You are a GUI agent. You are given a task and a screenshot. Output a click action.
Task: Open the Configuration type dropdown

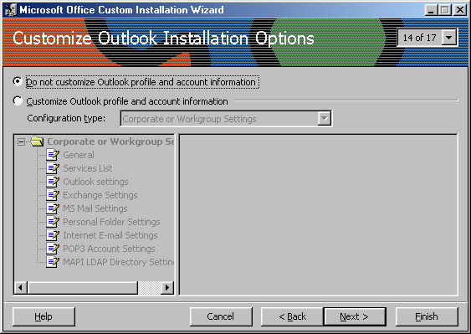point(325,118)
